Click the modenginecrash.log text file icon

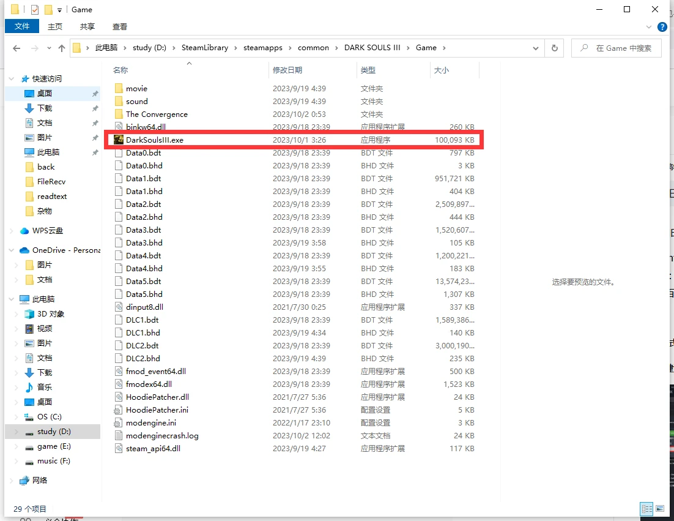pyautogui.click(x=119, y=435)
